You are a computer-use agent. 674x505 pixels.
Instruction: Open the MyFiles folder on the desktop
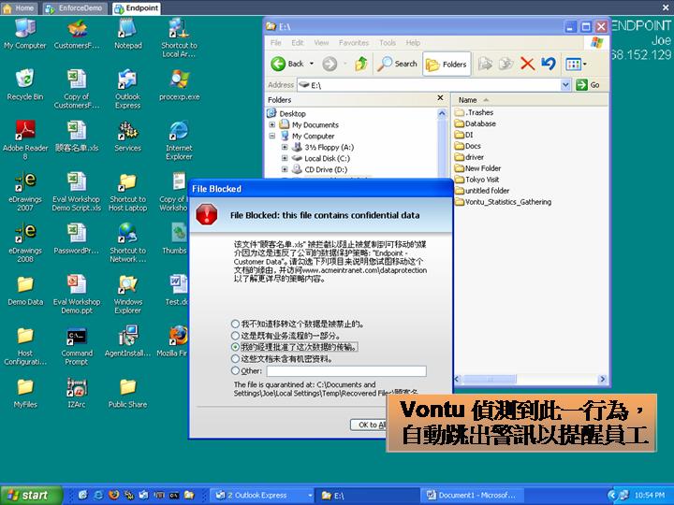pos(25,393)
